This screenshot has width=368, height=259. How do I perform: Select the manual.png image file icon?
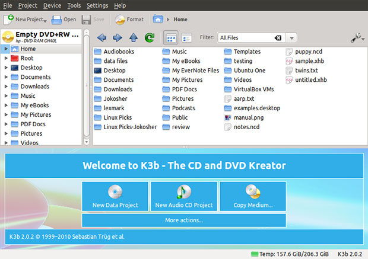click(x=228, y=117)
